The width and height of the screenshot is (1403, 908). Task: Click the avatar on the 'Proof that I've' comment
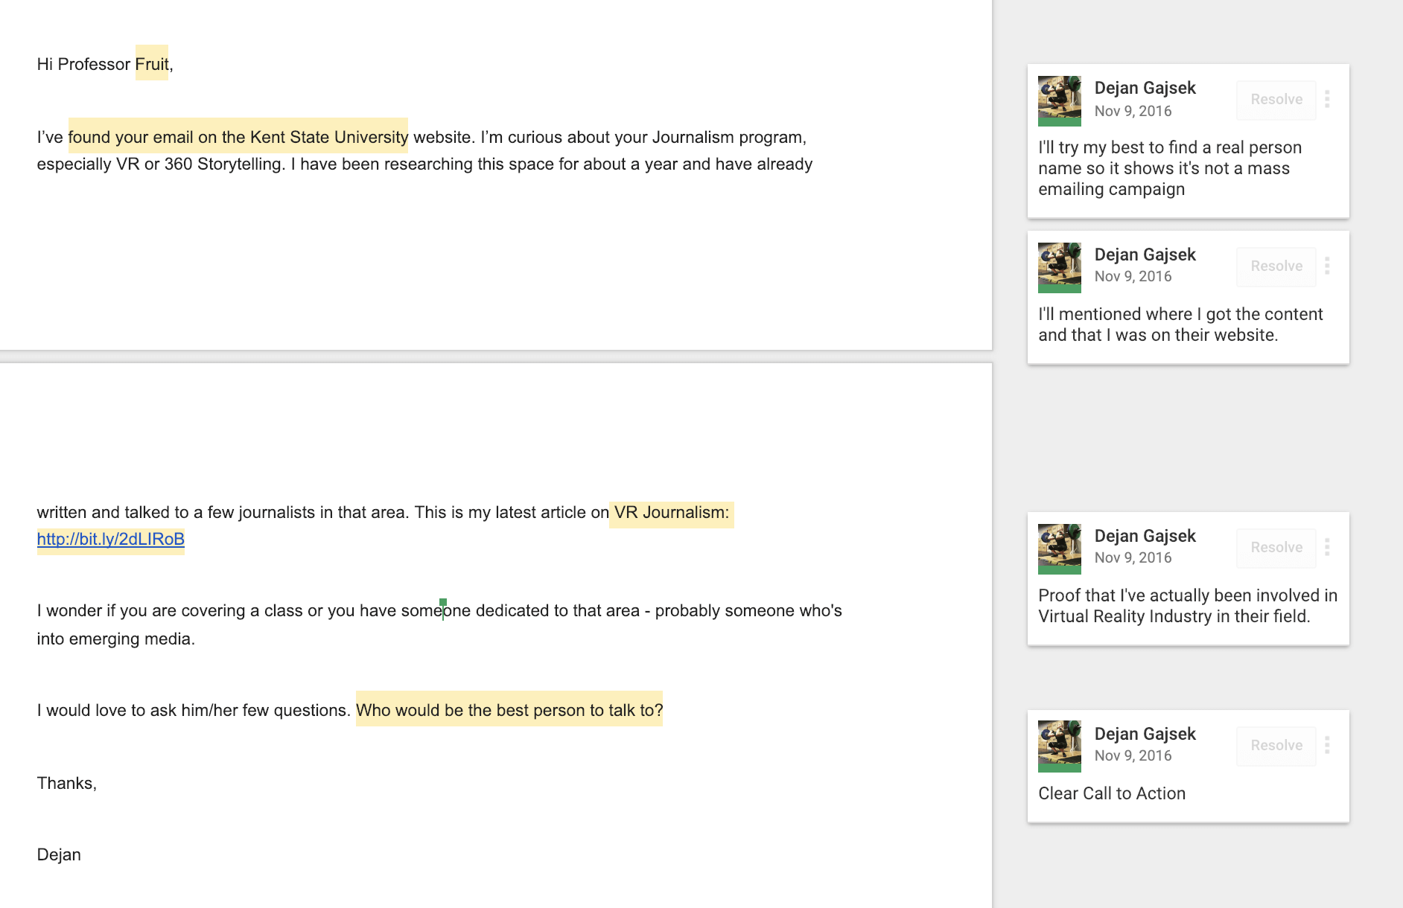tap(1060, 549)
